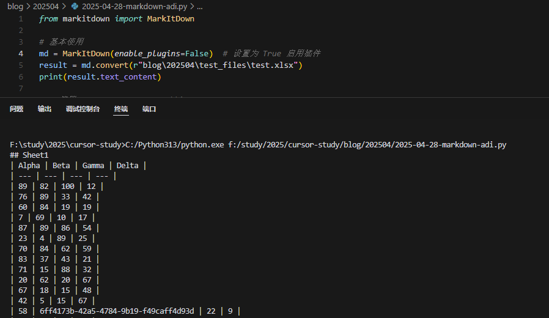Click the Python file icon in breadcrumb
This screenshot has width=549, height=318.
coord(75,6)
